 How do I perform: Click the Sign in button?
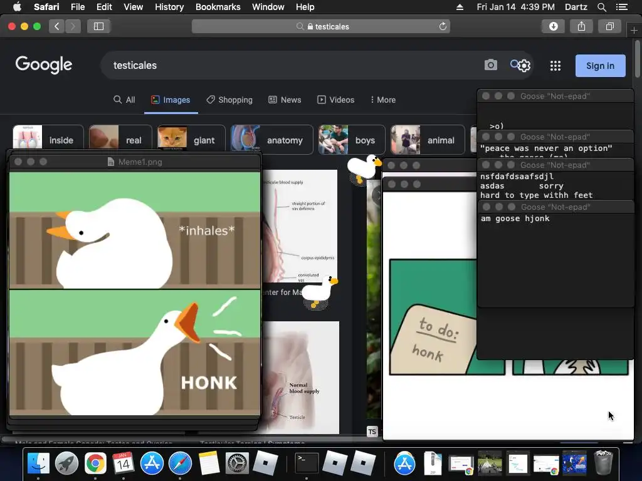(600, 66)
